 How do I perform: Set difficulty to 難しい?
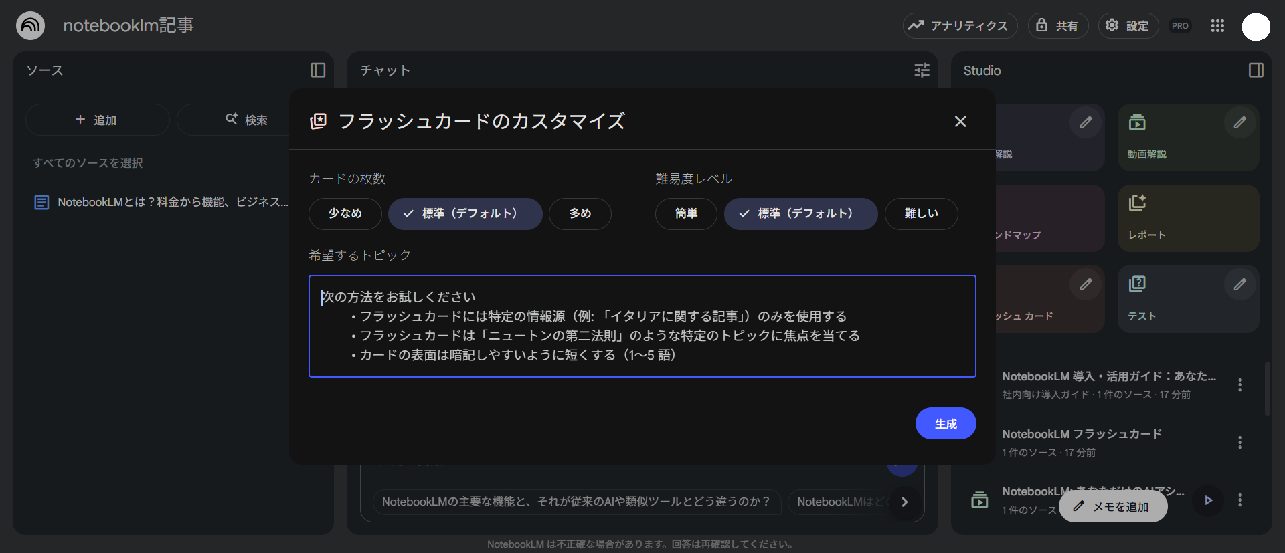coord(921,213)
